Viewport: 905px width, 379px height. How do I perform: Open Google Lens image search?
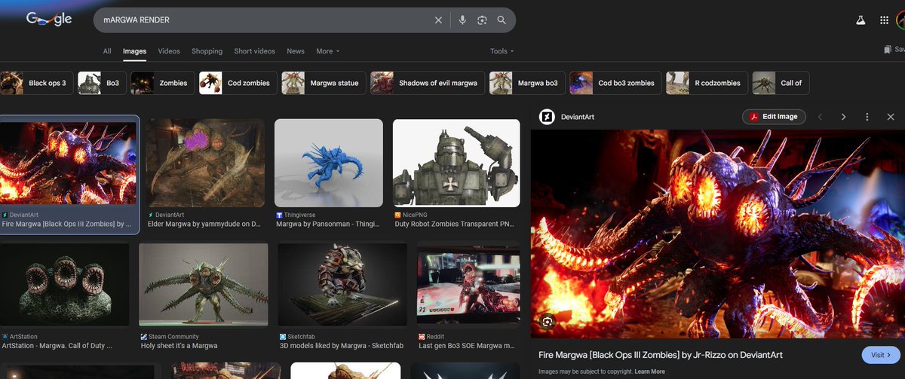(482, 20)
